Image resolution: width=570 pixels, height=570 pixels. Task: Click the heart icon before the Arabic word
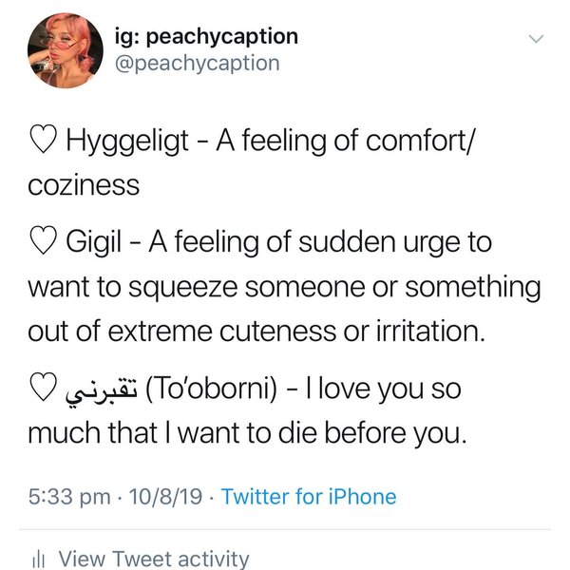pyautogui.click(x=44, y=389)
